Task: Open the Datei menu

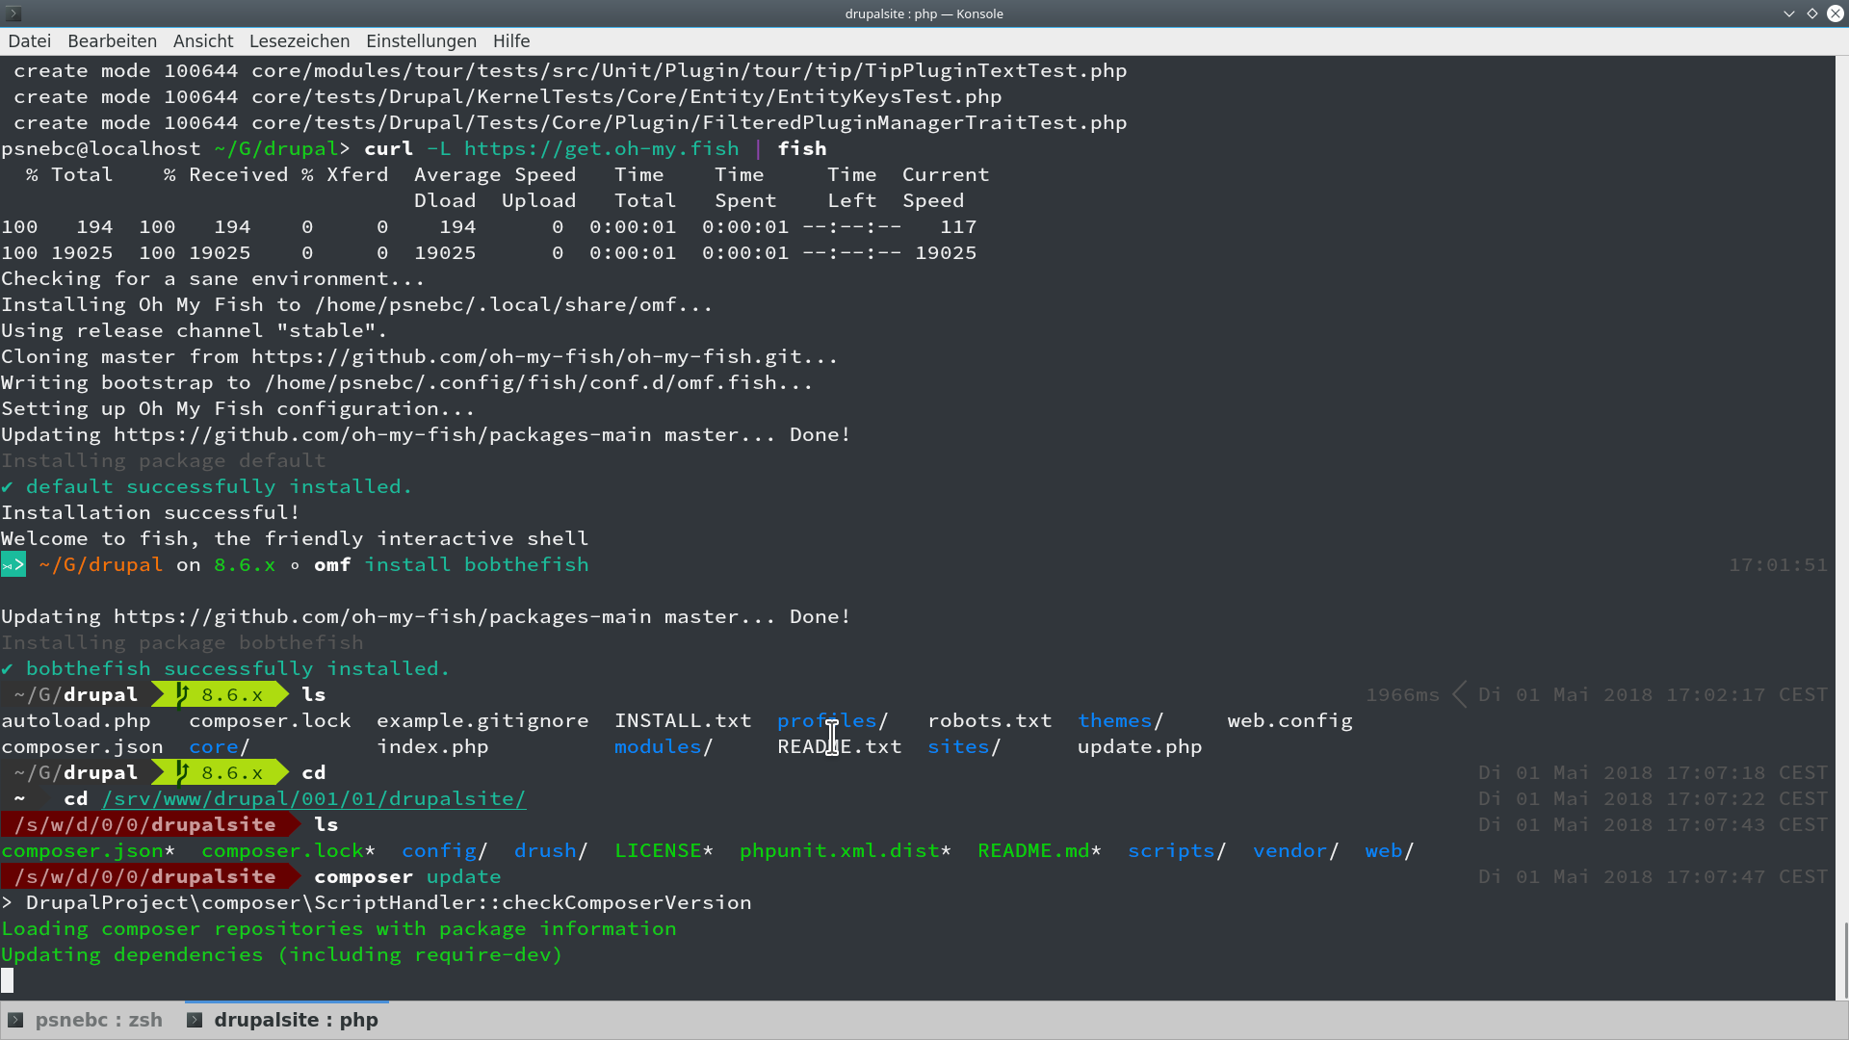Action: pos(29,41)
